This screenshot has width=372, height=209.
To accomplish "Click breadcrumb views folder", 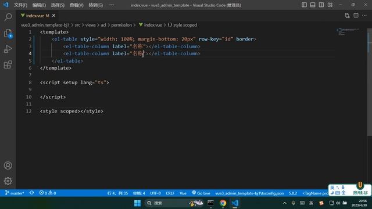I will coord(91,25).
